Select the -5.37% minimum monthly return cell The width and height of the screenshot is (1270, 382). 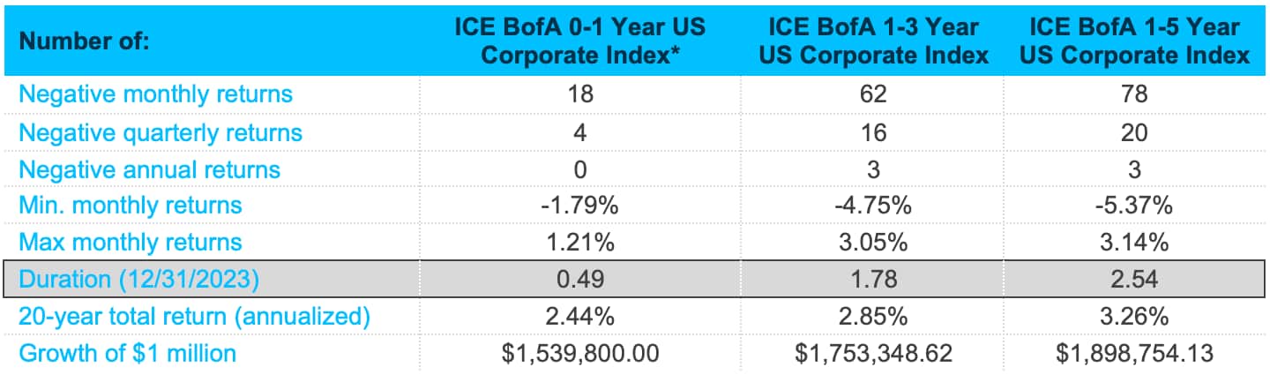(x=1147, y=206)
